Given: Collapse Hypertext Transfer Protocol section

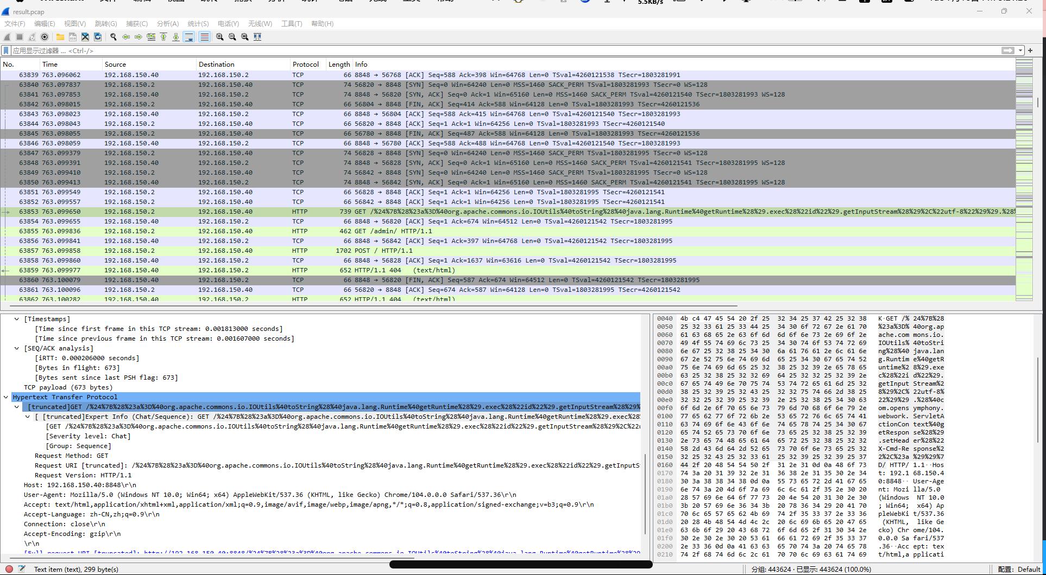Looking at the screenshot, I should pos(6,397).
